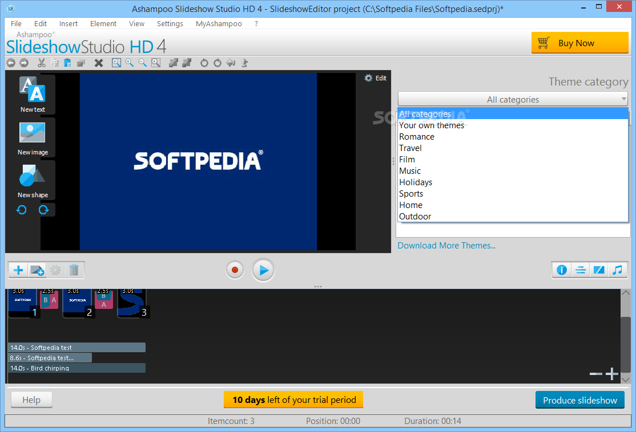Click blue rotate-left arrow under New shape

point(22,210)
